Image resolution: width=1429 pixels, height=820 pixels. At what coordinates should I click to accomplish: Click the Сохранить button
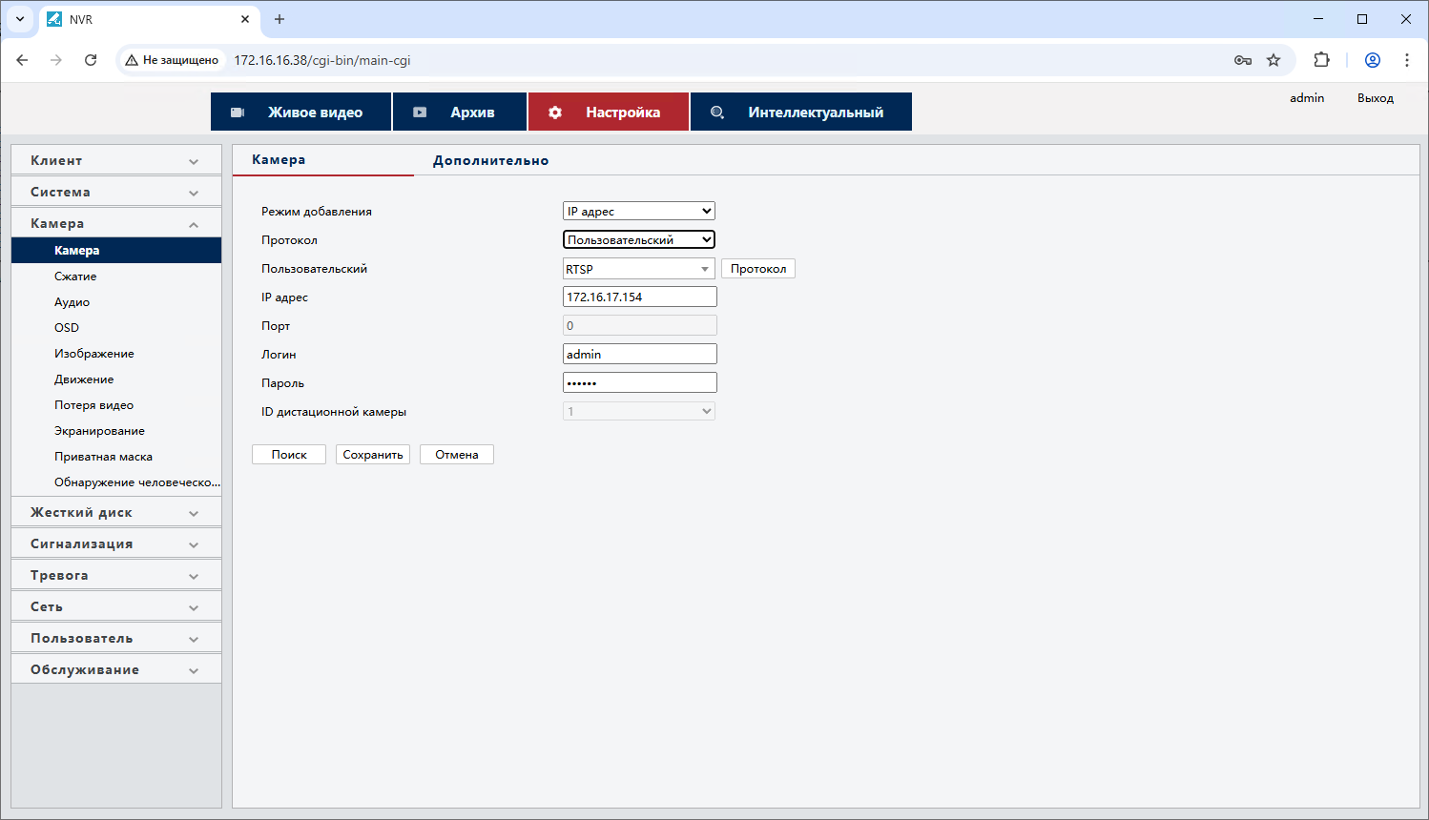[373, 455]
